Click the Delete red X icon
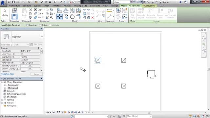210x118 pixels. pos(93,17)
